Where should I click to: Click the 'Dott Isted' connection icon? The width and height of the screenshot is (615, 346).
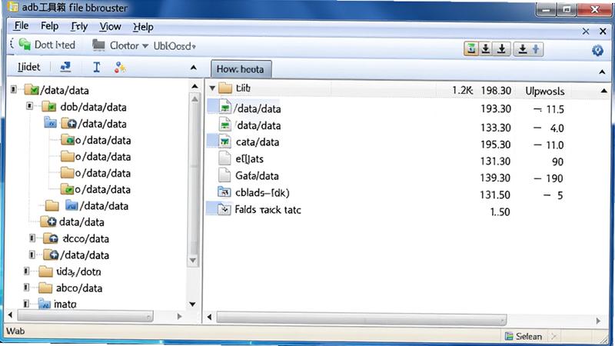tap(25, 45)
